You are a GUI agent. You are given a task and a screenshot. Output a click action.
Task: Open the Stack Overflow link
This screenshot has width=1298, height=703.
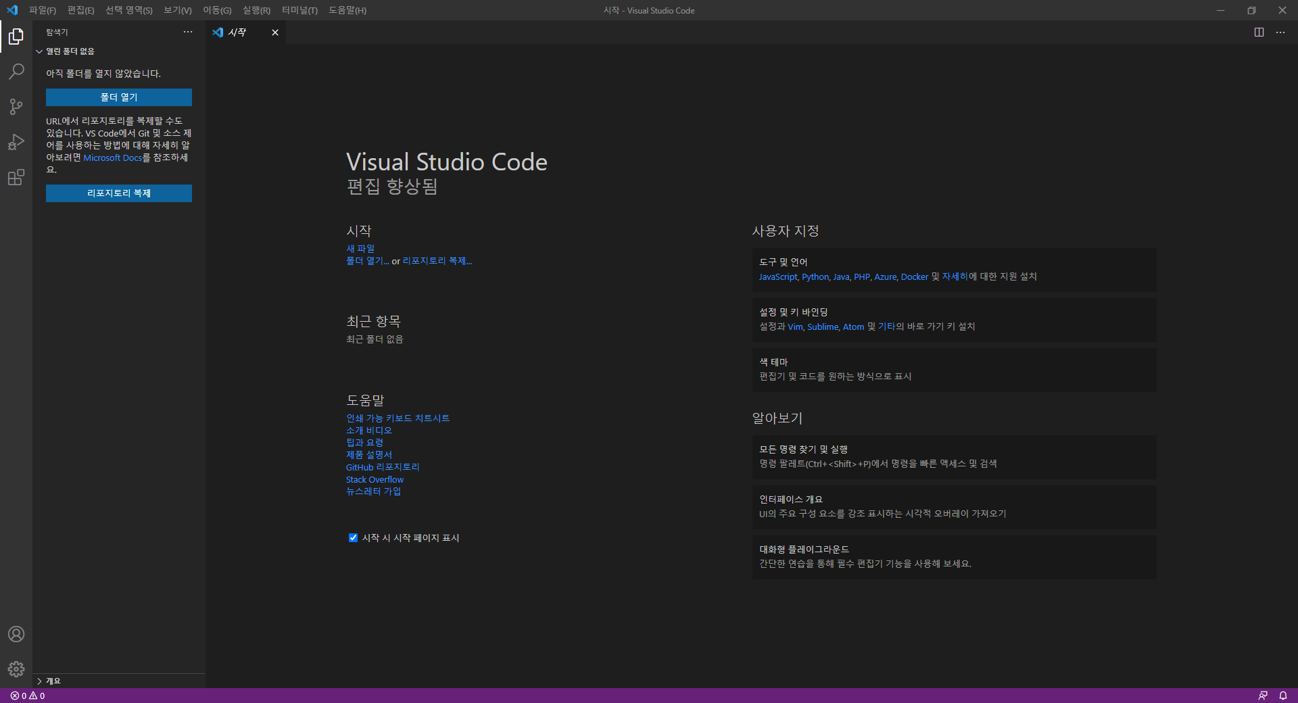[x=375, y=479]
